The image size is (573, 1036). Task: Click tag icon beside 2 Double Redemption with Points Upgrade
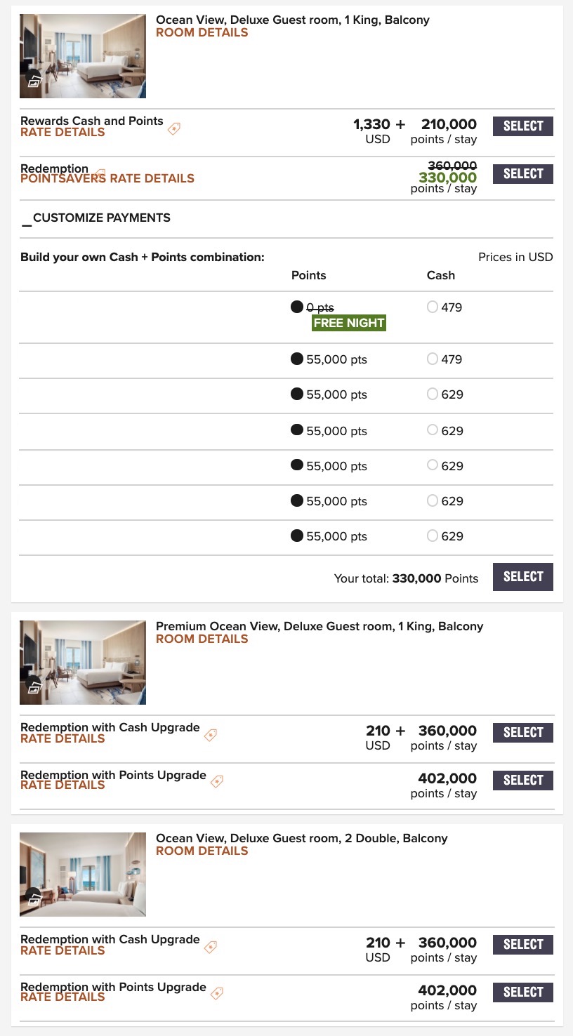(x=217, y=993)
